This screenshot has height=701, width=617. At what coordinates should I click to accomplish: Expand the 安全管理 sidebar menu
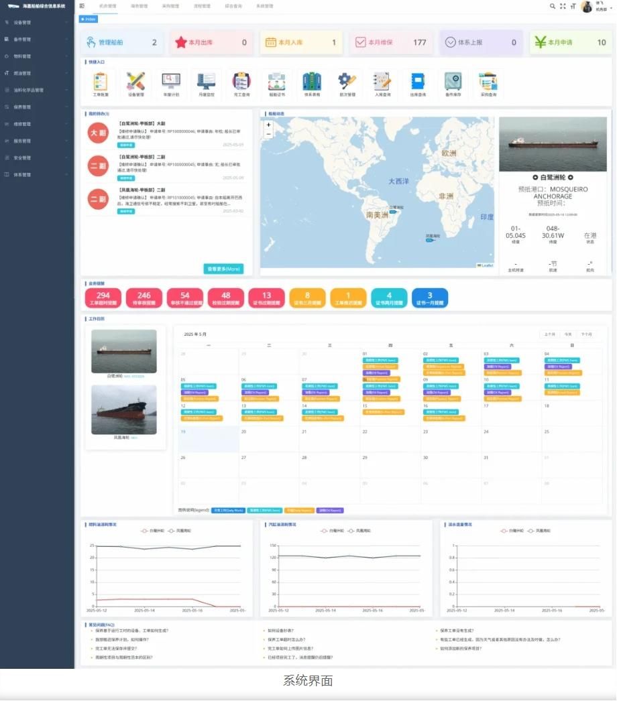tap(37, 157)
